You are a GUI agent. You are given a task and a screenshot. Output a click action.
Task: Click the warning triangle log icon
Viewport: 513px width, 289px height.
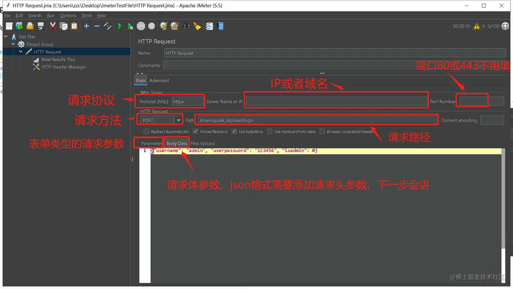pyautogui.click(x=477, y=26)
